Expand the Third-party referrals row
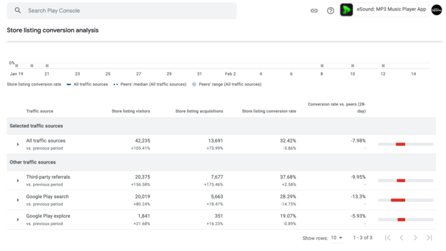 click(x=18, y=181)
